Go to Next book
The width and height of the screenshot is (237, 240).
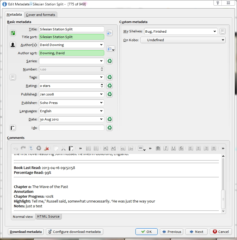(x=196, y=232)
